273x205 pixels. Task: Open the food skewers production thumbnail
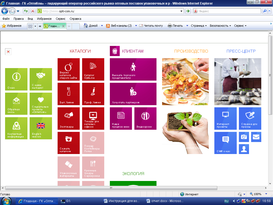pos(186,82)
